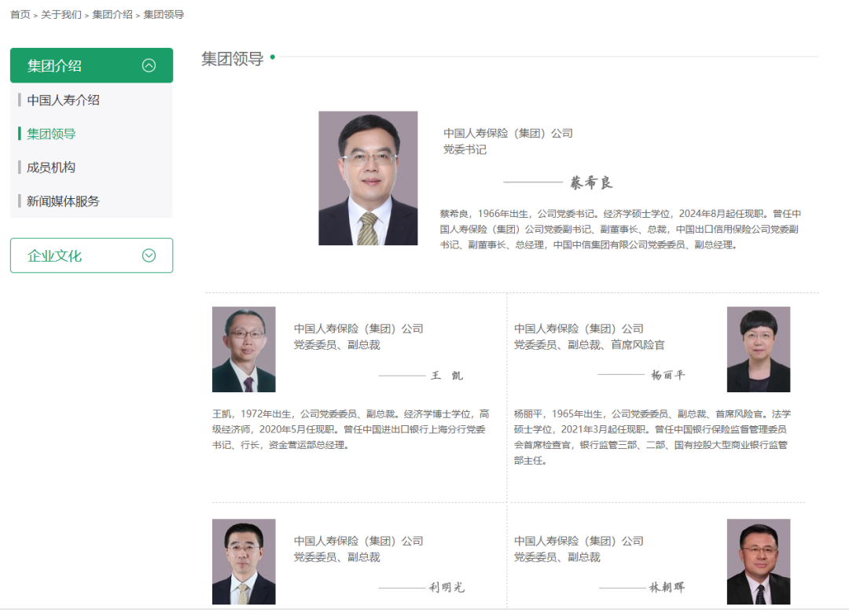Open 新闻媒体服务 sidebar item
This screenshot has height=610, width=849.
64,201
